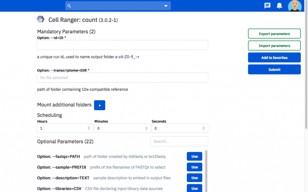Add this application to favorites
Viewport: 308px width, 192px height.
274,57
